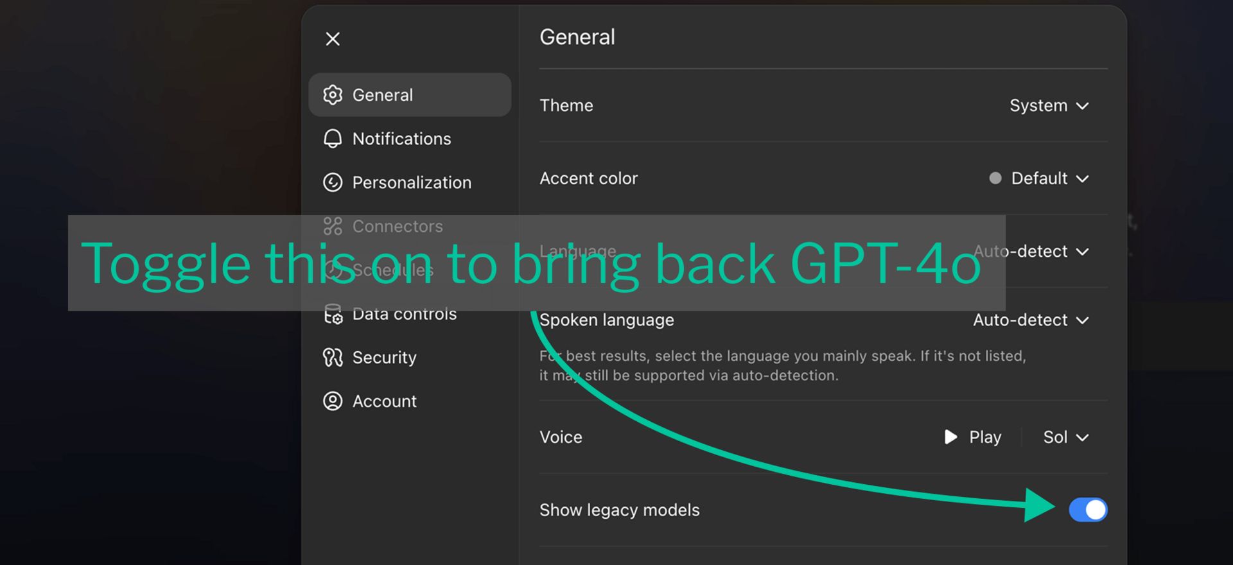Click the Show legacy models label
The image size is (1233, 565).
pyautogui.click(x=620, y=510)
